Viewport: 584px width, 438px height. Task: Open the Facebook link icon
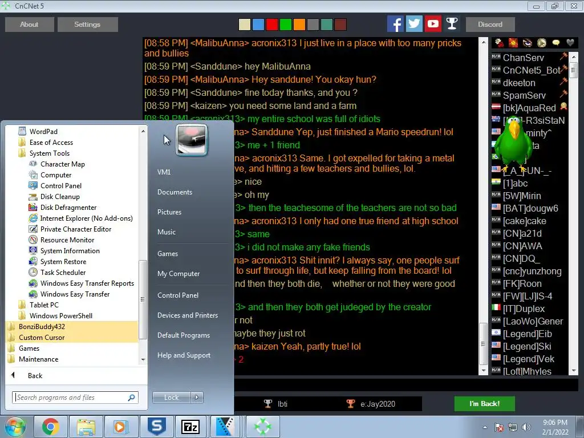(395, 24)
